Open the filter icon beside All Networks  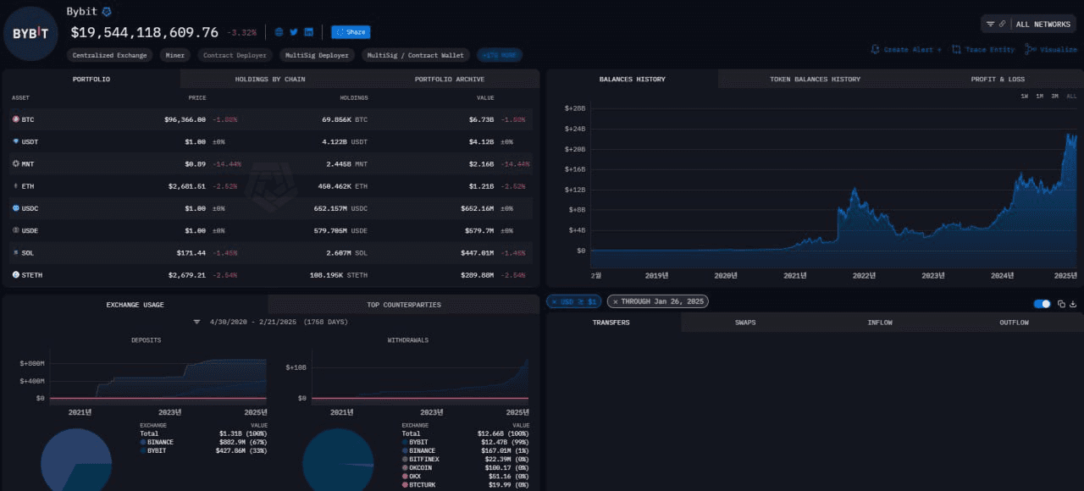coord(990,24)
